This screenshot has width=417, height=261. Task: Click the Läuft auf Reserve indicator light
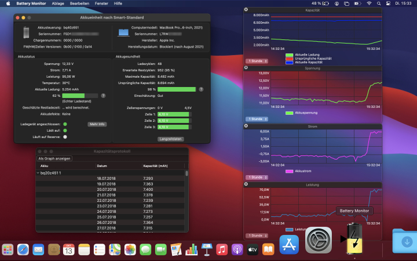tap(65, 137)
